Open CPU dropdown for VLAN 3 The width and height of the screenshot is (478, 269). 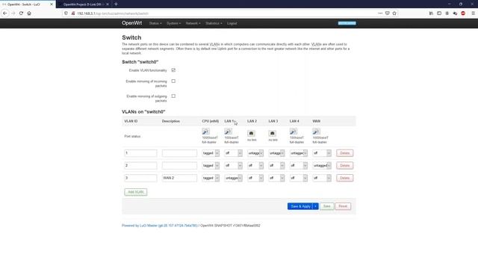tap(211, 178)
